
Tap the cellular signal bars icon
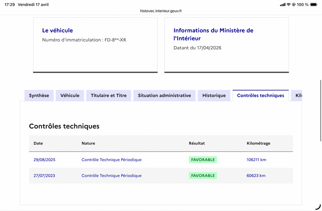[283, 4]
